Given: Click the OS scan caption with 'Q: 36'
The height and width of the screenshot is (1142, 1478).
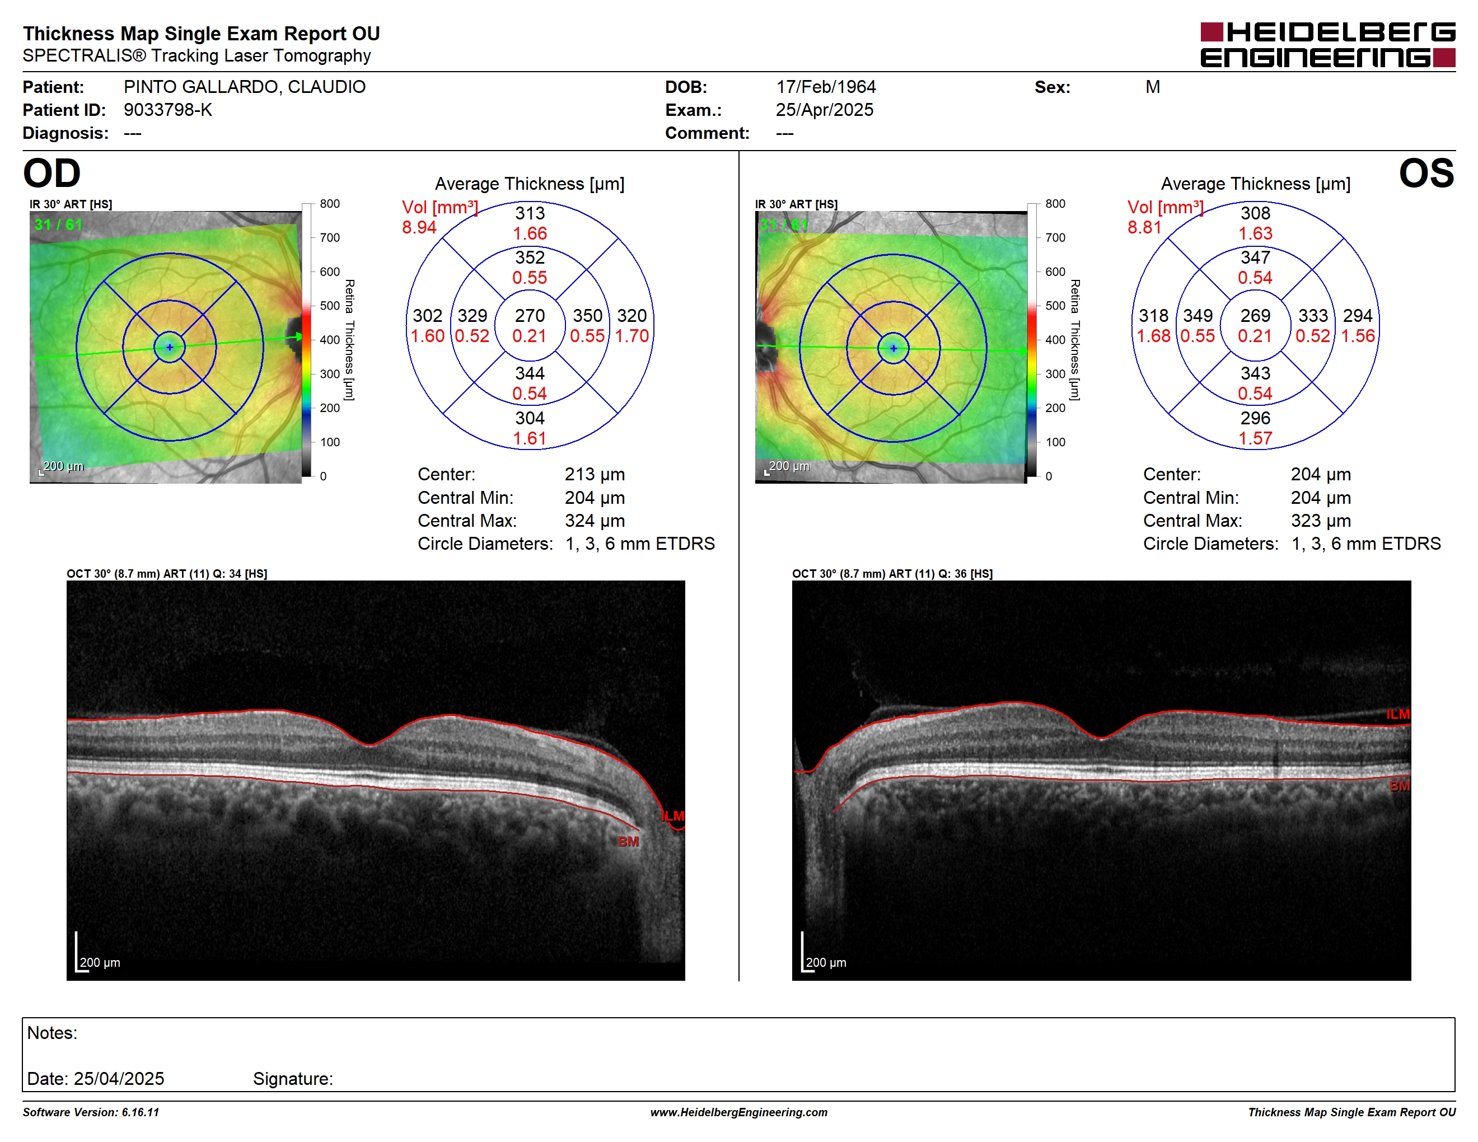Looking at the screenshot, I should point(892,574).
